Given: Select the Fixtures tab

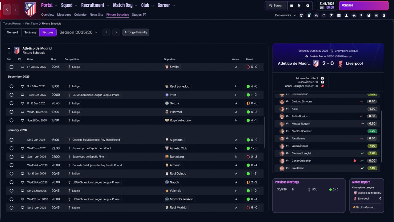Looking at the screenshot, I should point(48,32).
